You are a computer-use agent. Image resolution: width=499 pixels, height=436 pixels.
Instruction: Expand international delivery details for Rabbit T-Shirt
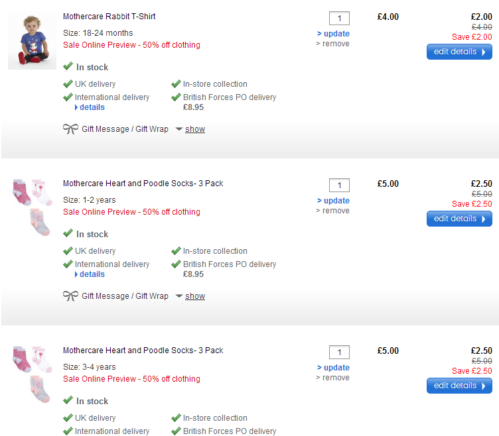pyautogui.click(x=92, y=107)
